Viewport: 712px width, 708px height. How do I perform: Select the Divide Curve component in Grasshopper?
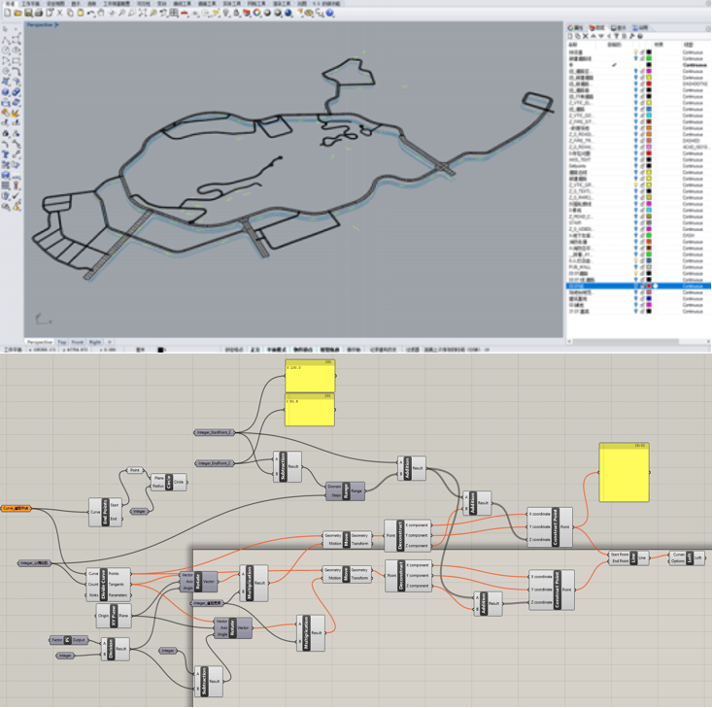click(x=109, y=584)
